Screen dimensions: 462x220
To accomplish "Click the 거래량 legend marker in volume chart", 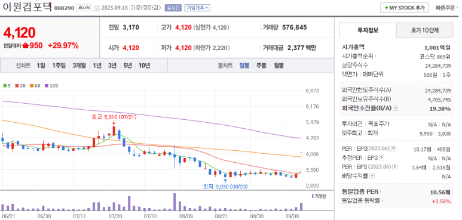I will (313, 196).
